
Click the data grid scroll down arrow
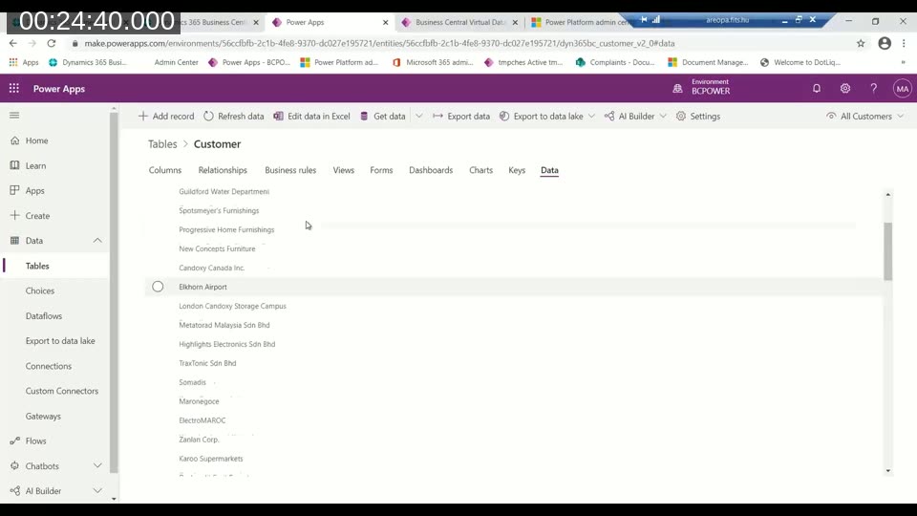(887, 470)
